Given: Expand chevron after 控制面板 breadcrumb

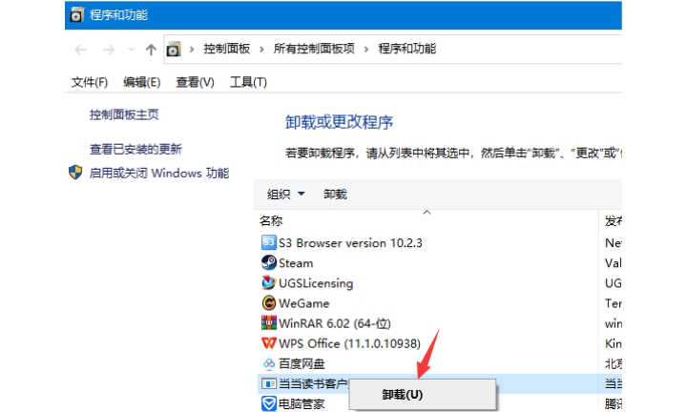Looking at the screenshot, I should coord(261,49).
